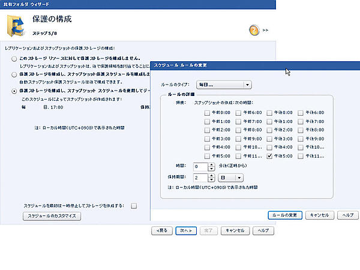Check the 午後10 checkbox
Image resolution: width=360 pixels, height=270 pixels.
[x=301, y=148]
